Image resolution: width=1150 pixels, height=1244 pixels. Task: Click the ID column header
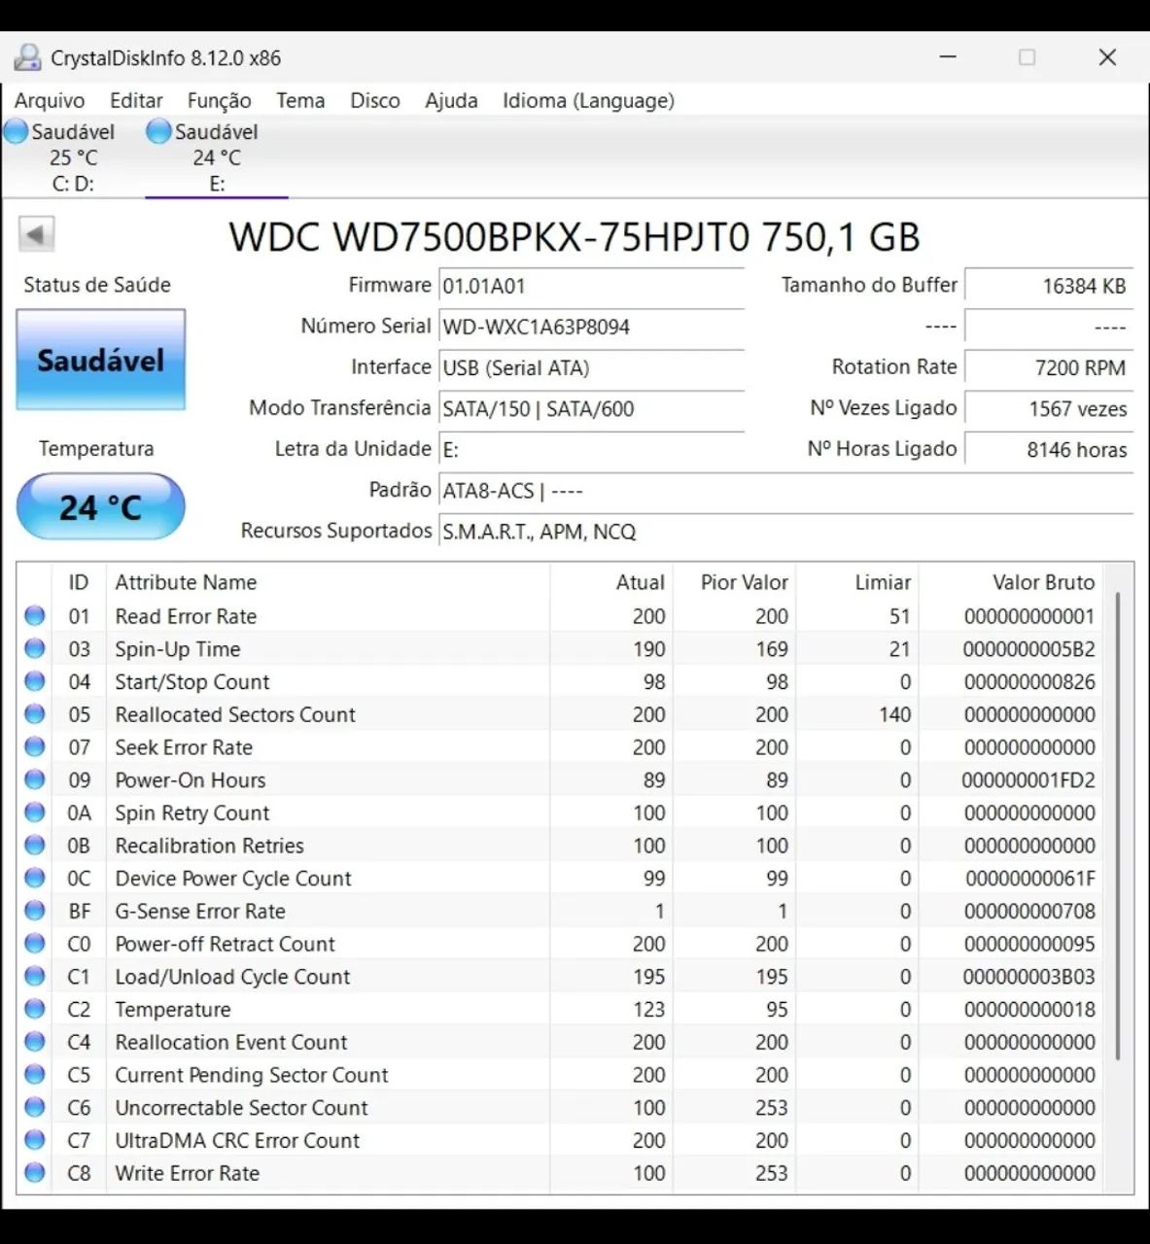(x=79, y=582)
